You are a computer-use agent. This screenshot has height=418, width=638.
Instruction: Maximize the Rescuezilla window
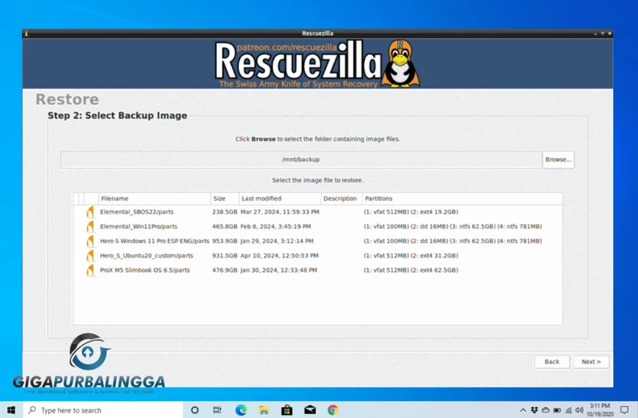(x=603, y=34)
